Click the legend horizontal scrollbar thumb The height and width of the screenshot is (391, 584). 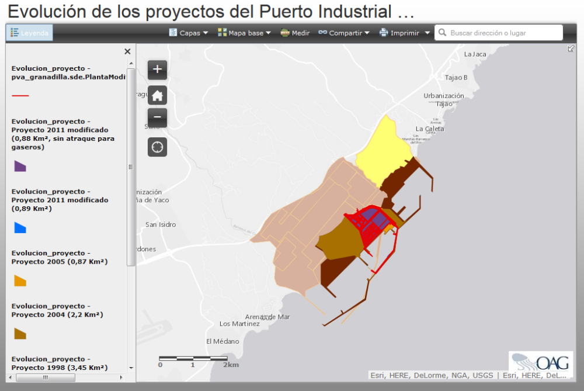[46, 378]
